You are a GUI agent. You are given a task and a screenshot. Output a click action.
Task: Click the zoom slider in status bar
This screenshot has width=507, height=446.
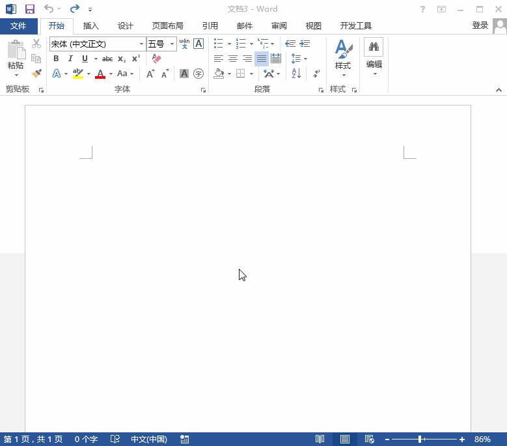tap(420, 439)
